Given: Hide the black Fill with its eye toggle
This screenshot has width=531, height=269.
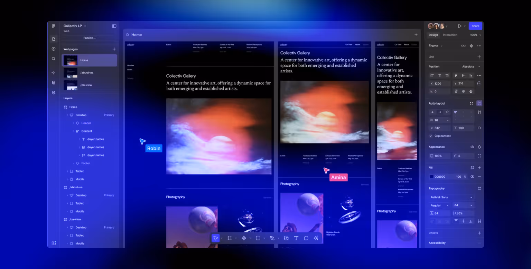Looking at the screenshot, I should [472, 177].
